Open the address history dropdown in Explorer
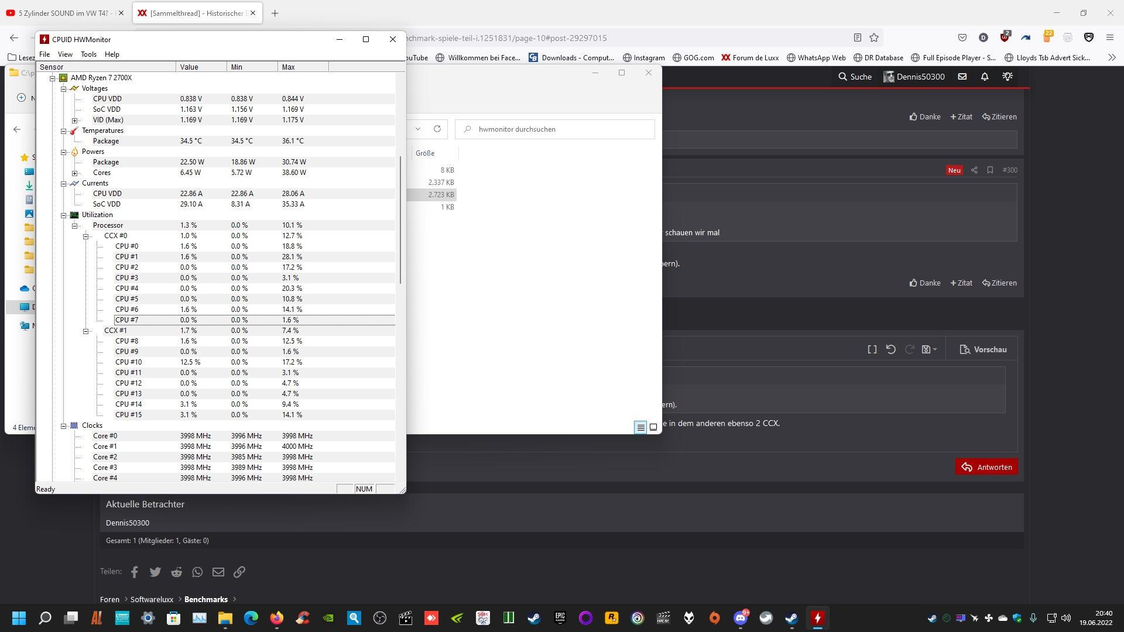1124x632 pixels. [418, 129]
